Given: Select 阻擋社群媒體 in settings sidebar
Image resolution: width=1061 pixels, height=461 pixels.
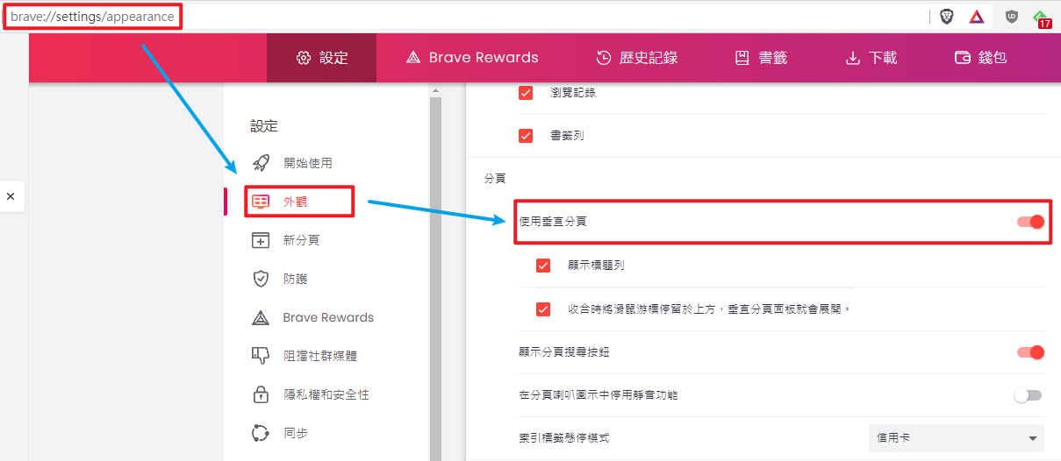Looking at the screenshot, I should pos(319,356).
